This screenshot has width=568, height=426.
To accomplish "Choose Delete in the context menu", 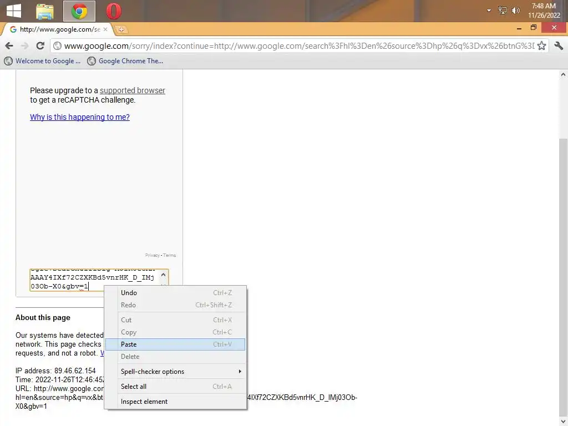I will tap(175, 357).
